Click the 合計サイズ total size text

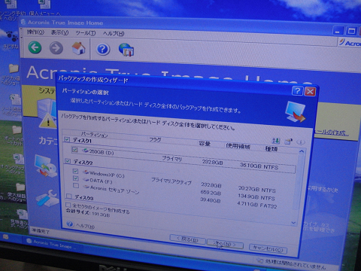click(x=88, y=213)
